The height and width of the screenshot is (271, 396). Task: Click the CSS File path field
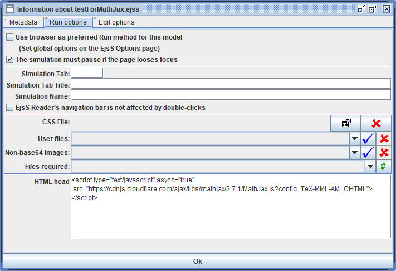click(x=201, y=123)
